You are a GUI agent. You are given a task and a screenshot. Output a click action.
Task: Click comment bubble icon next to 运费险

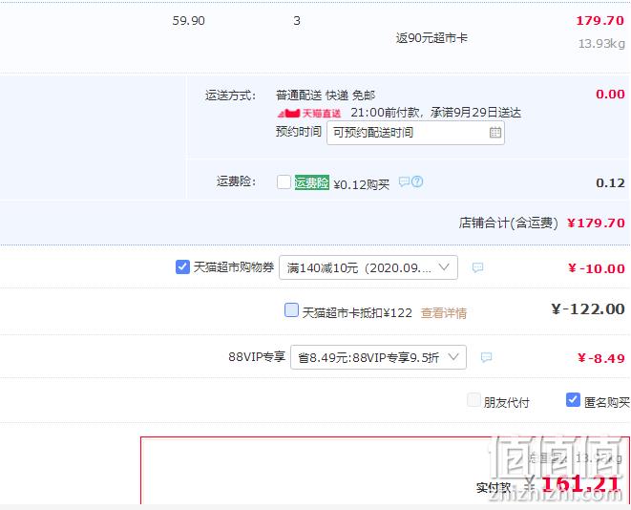[x=404, y=181]
